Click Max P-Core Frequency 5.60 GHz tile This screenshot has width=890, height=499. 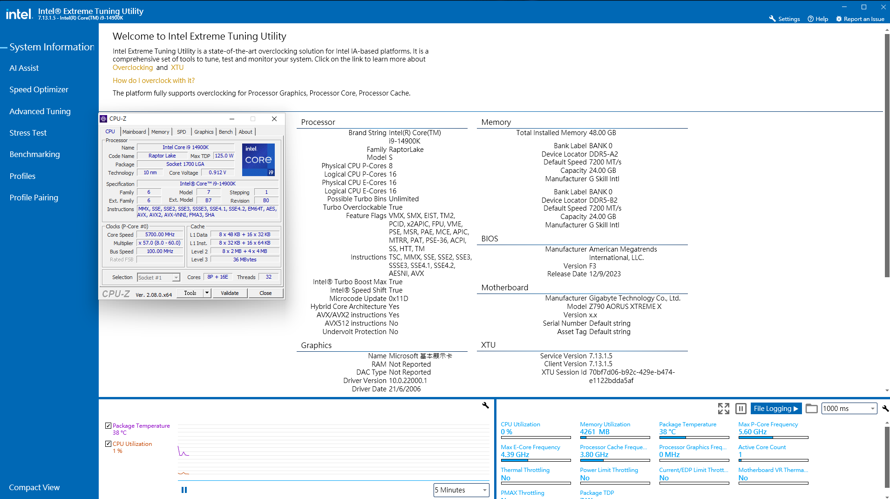pos(773,430)
